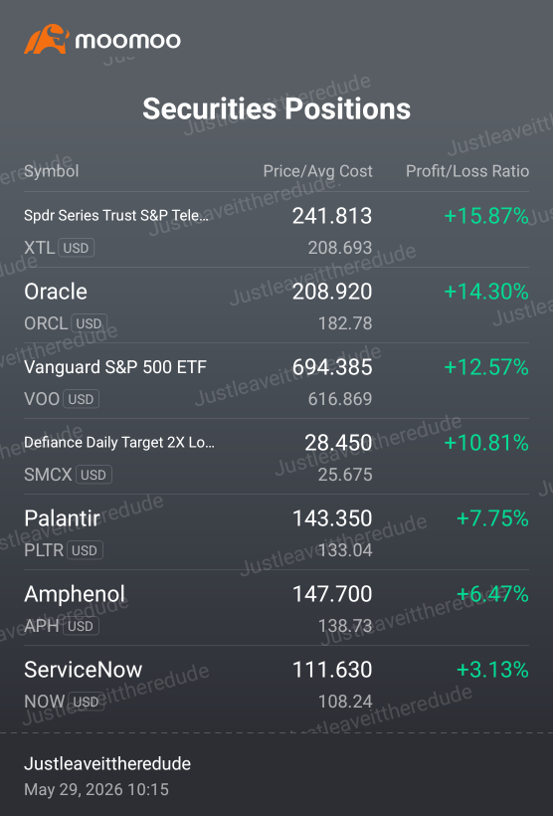Click the USD badge next to ORCL
The image size is (553, 816).
89,323
